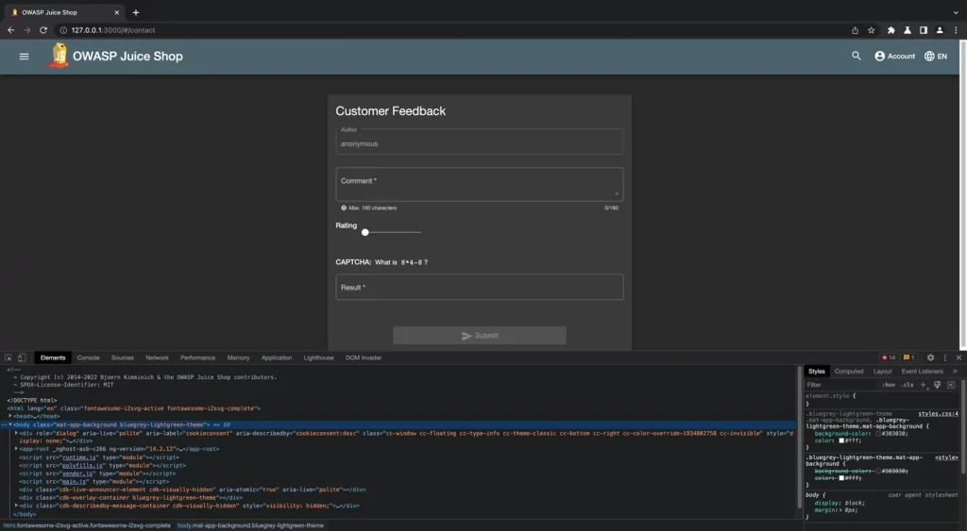Toggle the .cls class editor

point(907,385)
